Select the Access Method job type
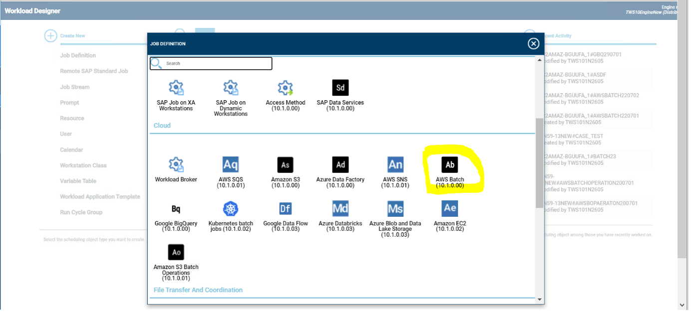Screen dimensions: 691x312 (x=286, y=88)
